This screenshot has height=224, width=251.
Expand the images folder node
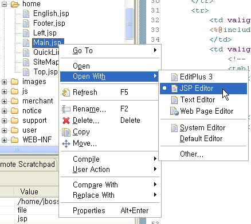click(4, 82)
